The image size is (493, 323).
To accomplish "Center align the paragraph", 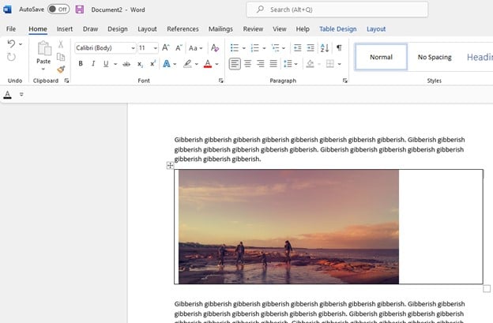I will 247,64.
